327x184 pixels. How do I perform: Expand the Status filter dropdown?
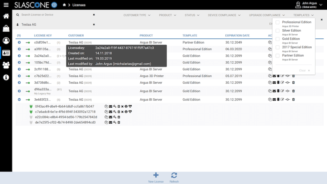coord(192,15)
